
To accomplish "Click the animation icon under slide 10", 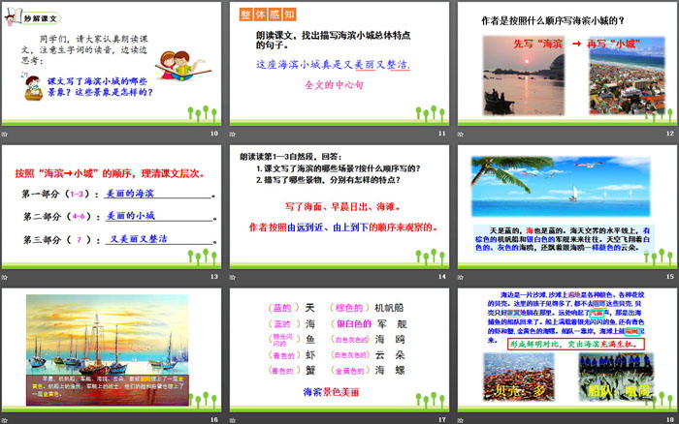I will [5, 135].
